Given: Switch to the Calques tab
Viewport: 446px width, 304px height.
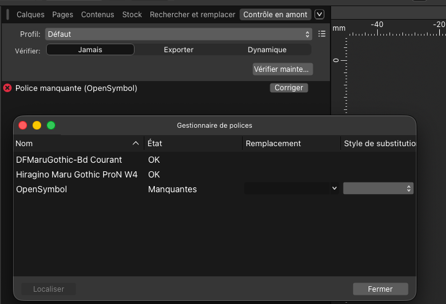Looking at the screenshot, I should click(31, 15).
